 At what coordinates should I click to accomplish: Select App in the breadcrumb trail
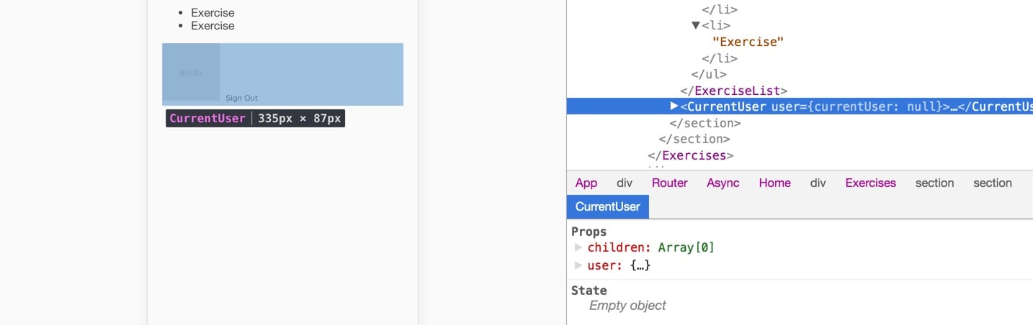(586, 183)
